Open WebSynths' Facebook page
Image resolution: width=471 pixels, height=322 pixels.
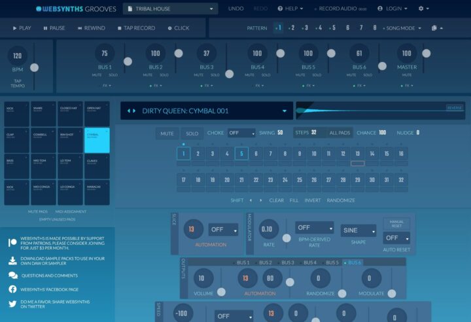(x=12, y=289)
